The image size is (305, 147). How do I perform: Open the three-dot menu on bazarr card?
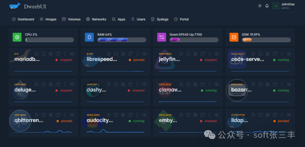(282, 84)
